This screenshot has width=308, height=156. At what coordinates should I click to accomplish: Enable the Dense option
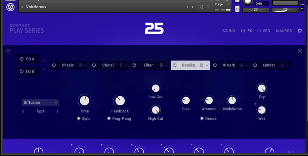coord(202,119)
